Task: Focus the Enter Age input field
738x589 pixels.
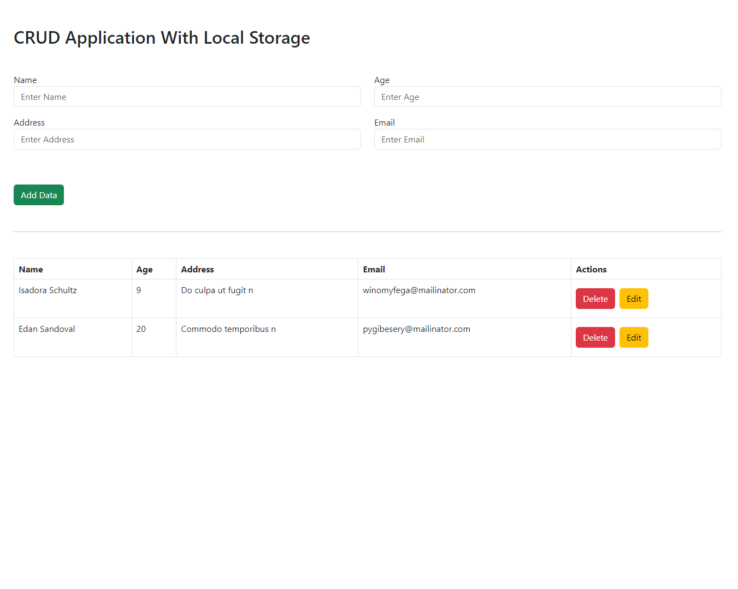Action: click(547, 97)
